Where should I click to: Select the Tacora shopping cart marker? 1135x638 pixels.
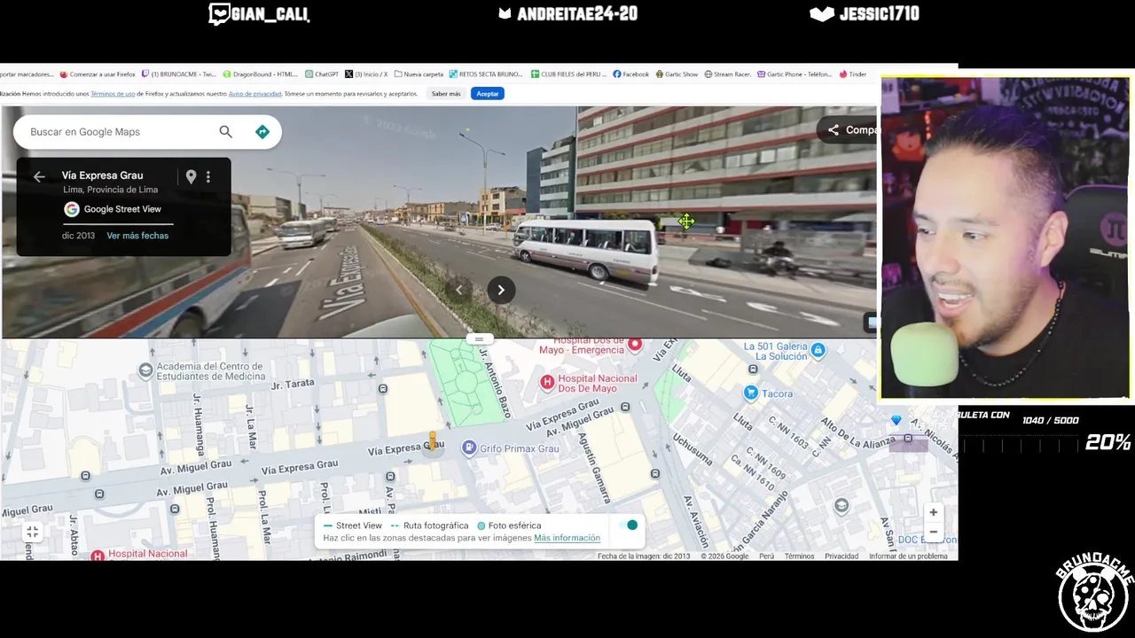[751, 393]
